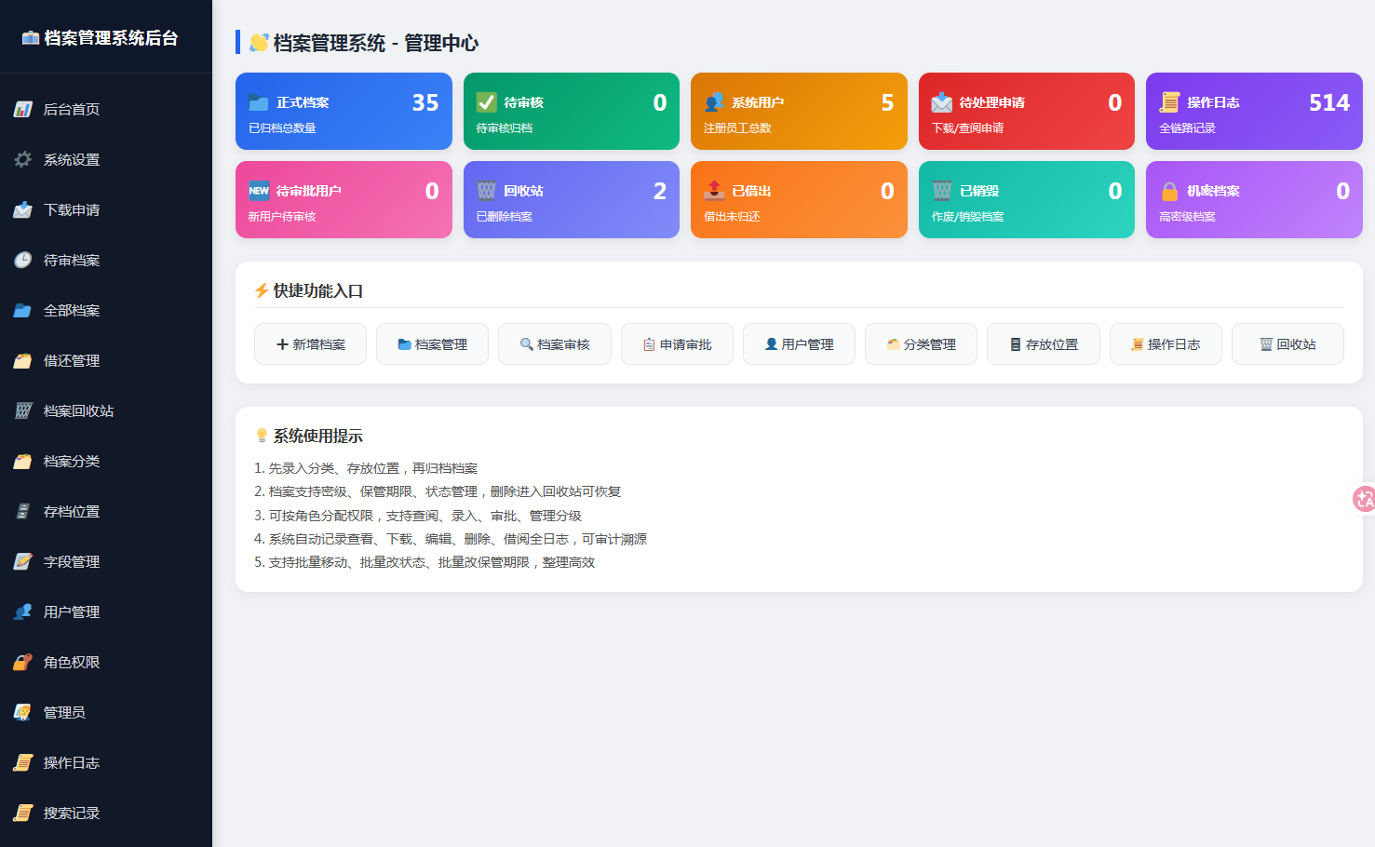This screenshot has height=847, width=1375.
Task: Click NEW badge icon on 待审批用户 card
Action: click(259, 191)
